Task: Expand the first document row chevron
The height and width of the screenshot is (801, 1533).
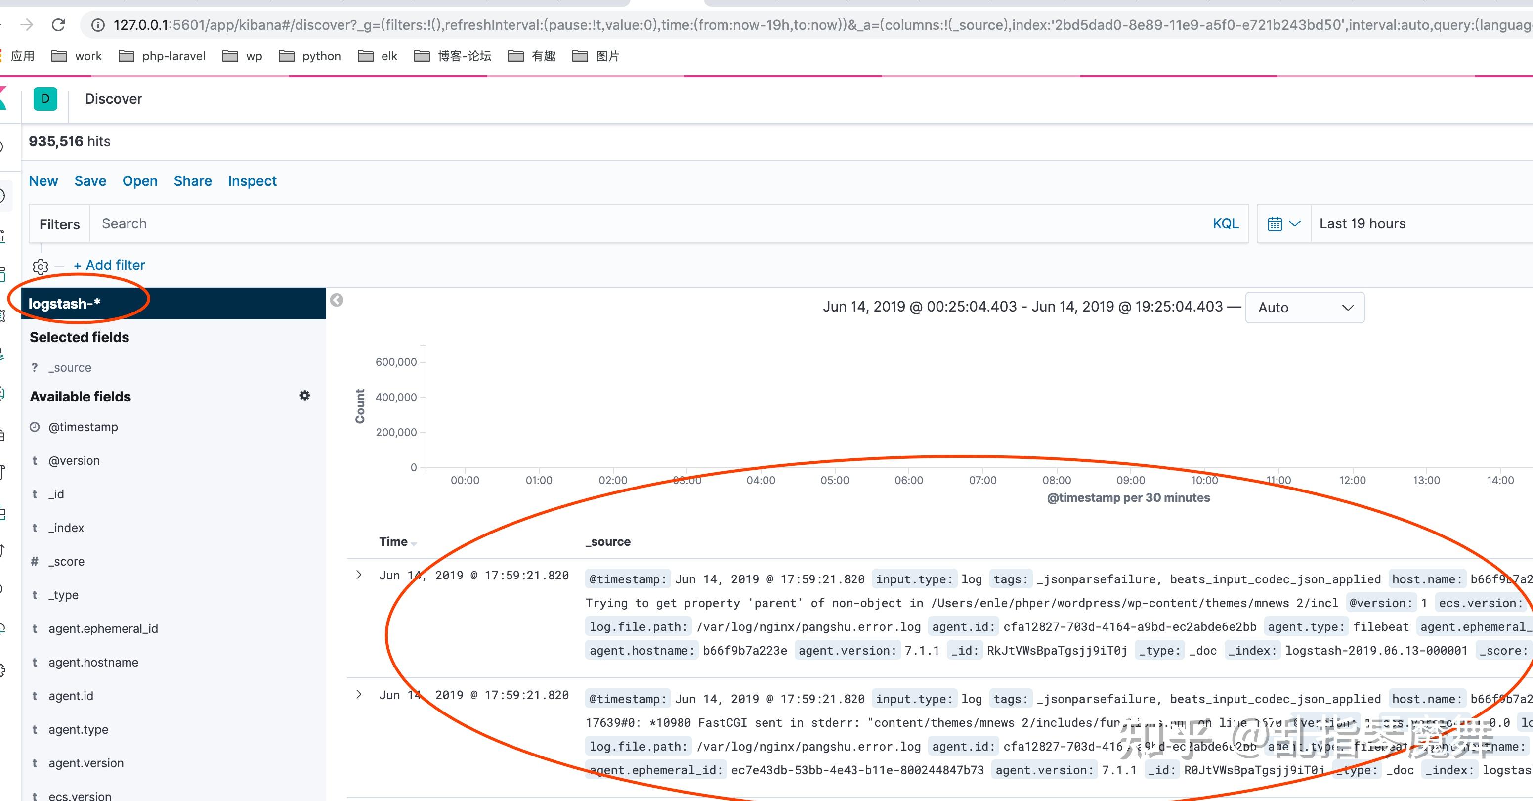Action: click(x=359, y=575)
